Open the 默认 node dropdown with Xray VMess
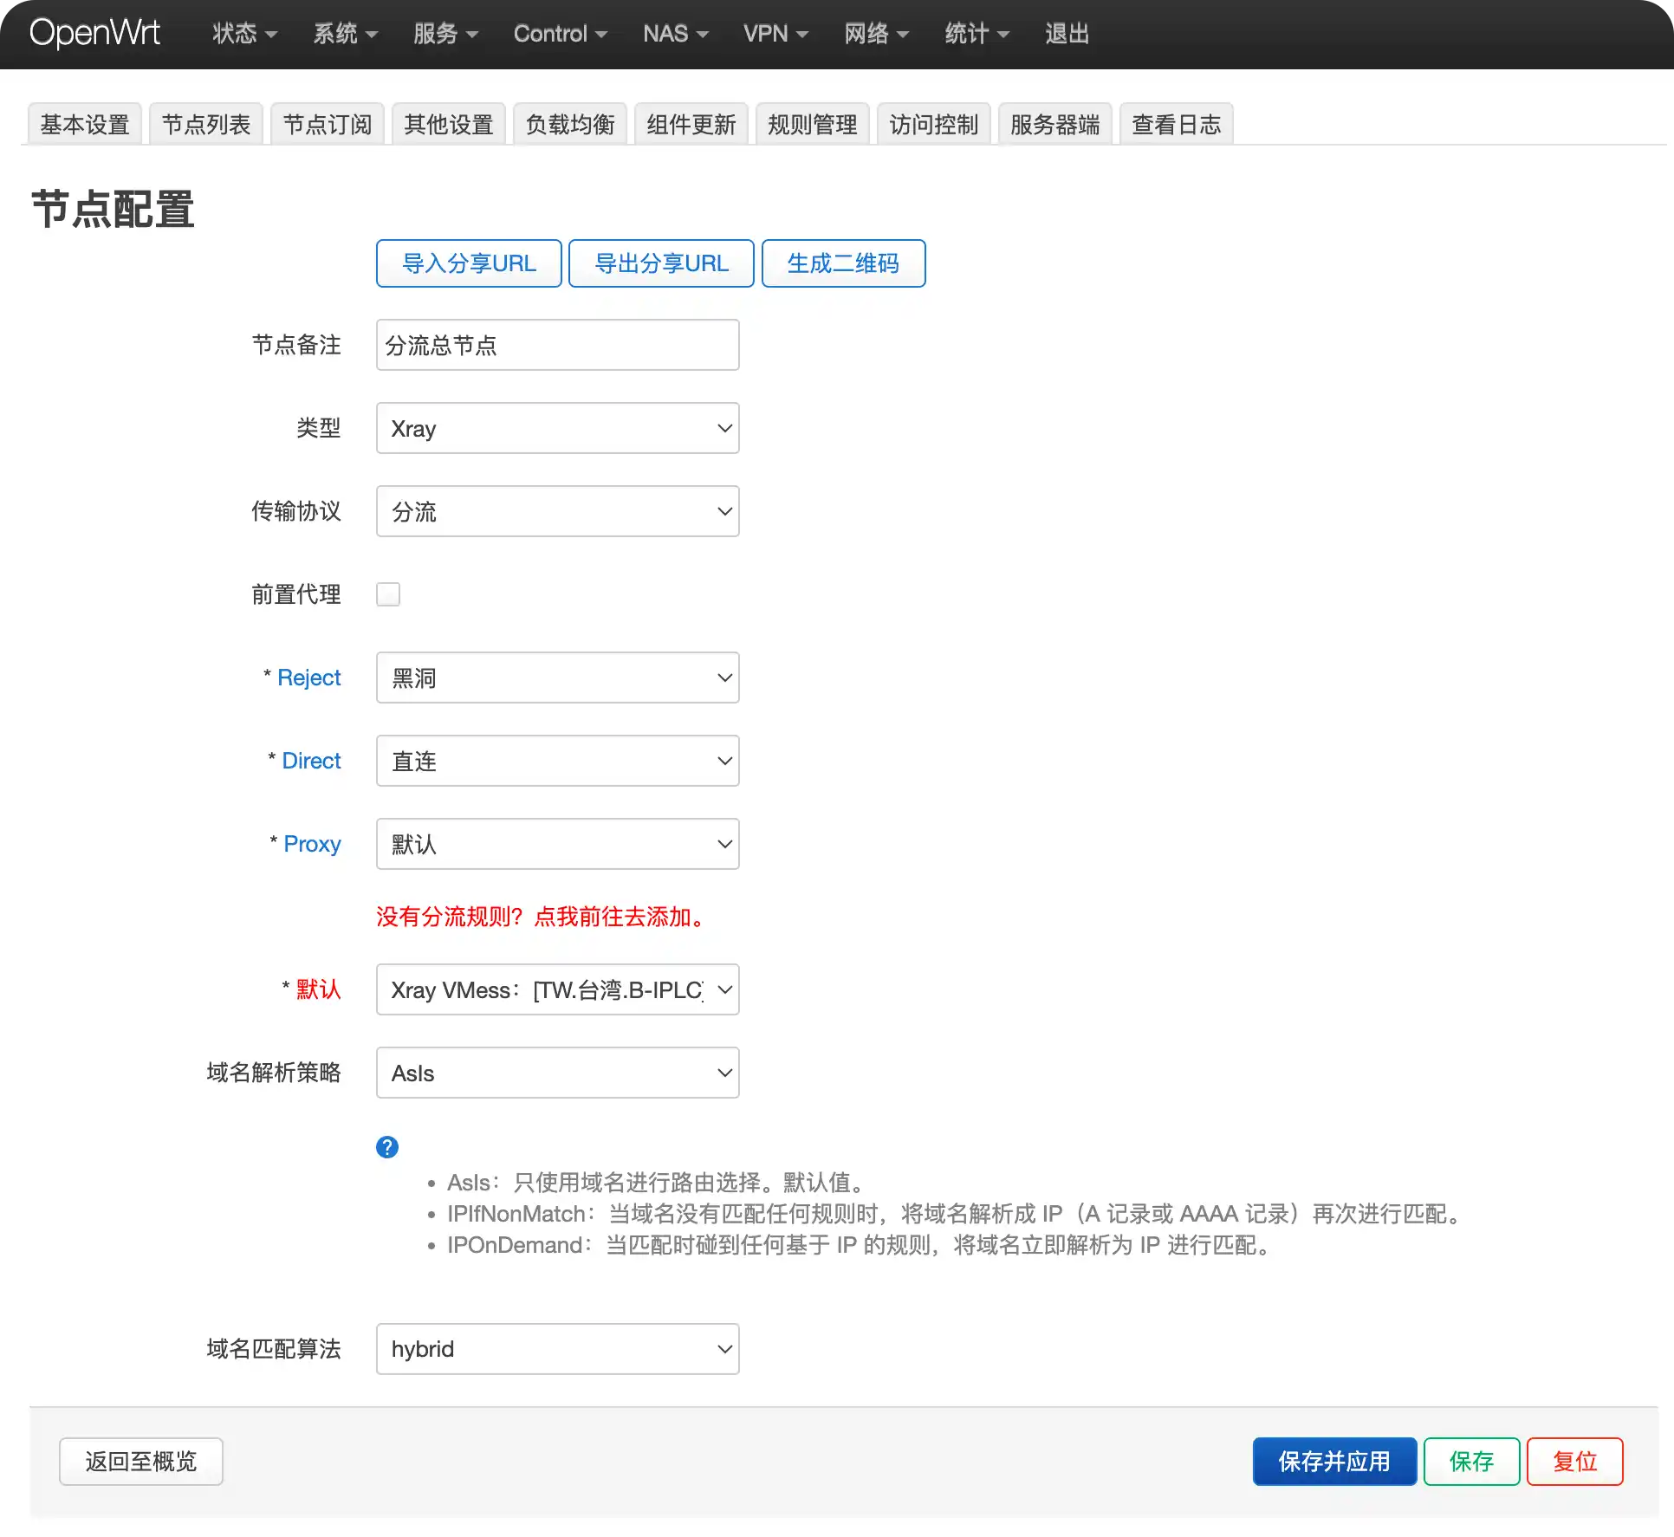Screen dimensions: 1674x1537 [558, 989]
